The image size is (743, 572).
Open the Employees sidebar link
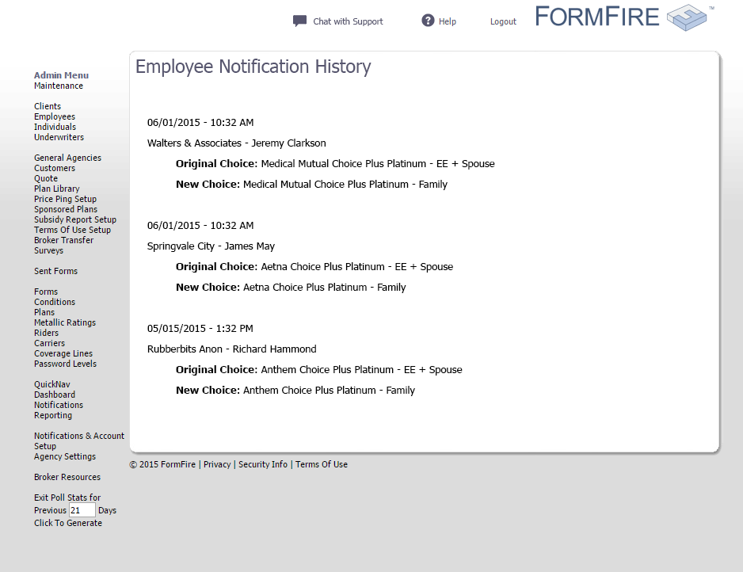click(x=55, y=116)
